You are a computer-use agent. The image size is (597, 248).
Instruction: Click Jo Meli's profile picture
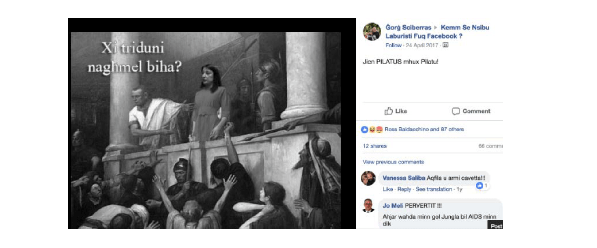click(x=368, y=206)
